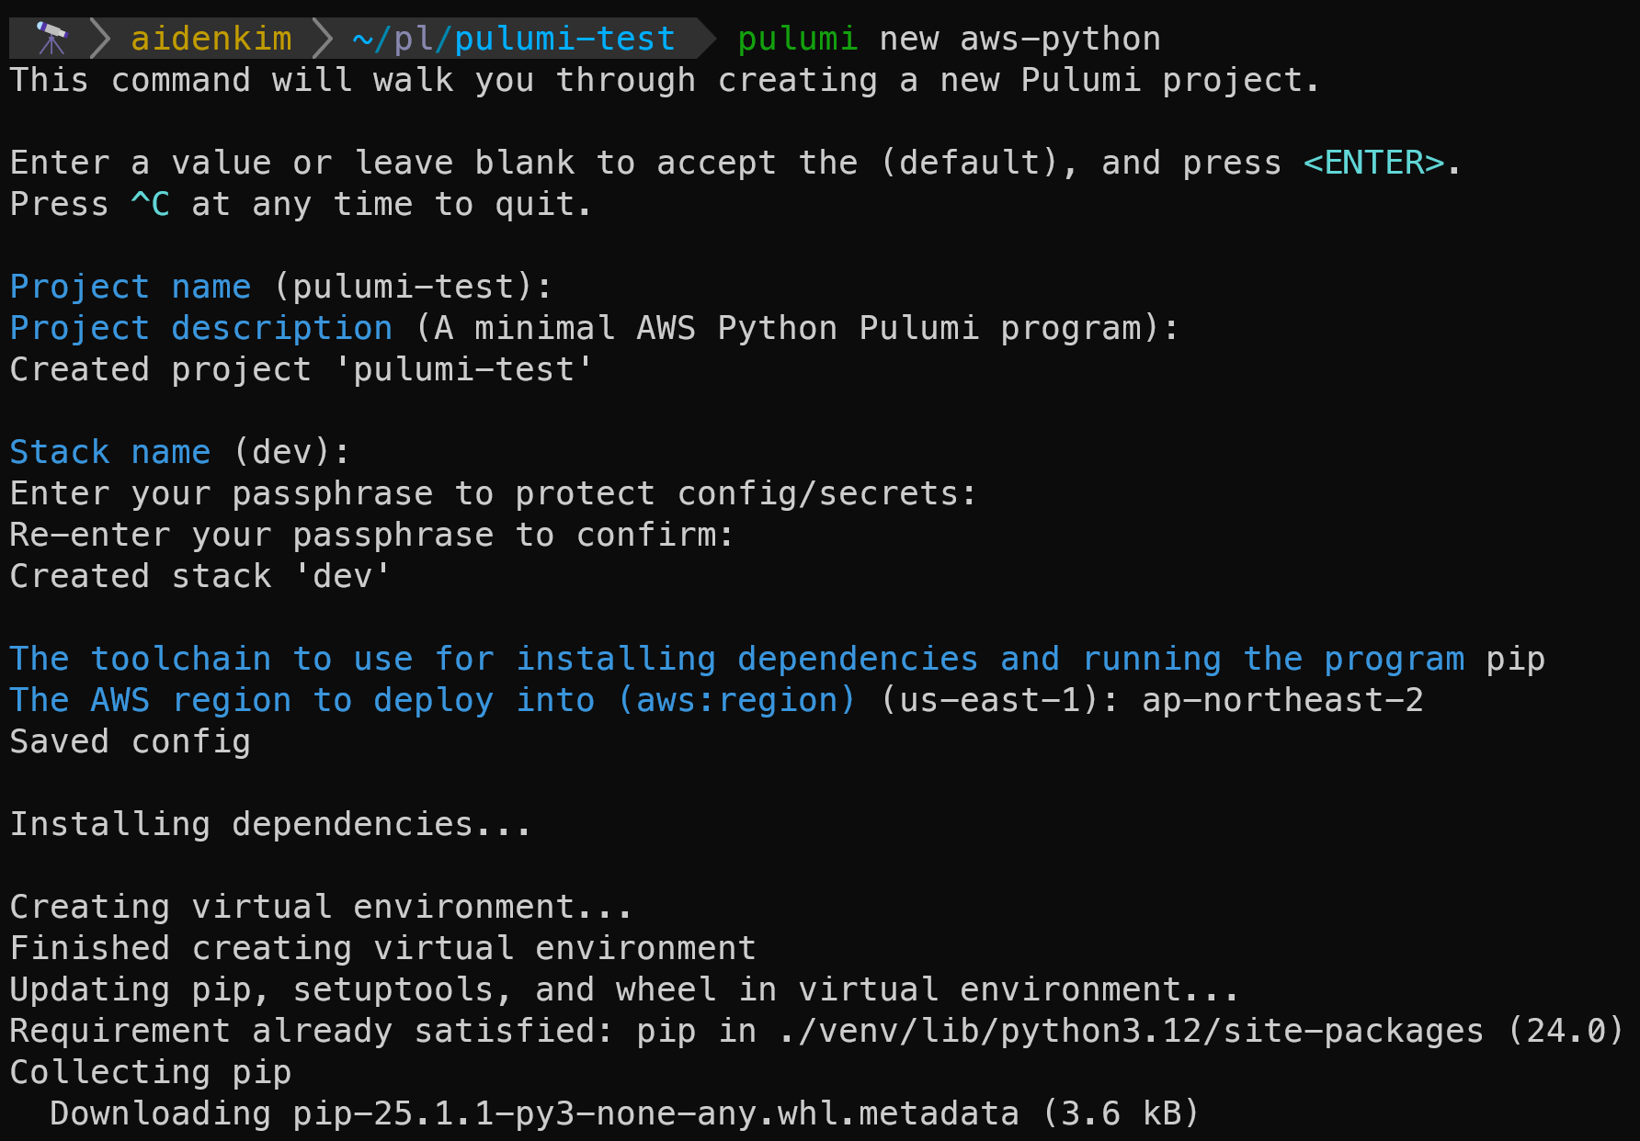Click the AWS region prompt label
Image resolution: width=1640 pixels, height=1141 pixels.
pyautogui.click(x=433, y=700)
